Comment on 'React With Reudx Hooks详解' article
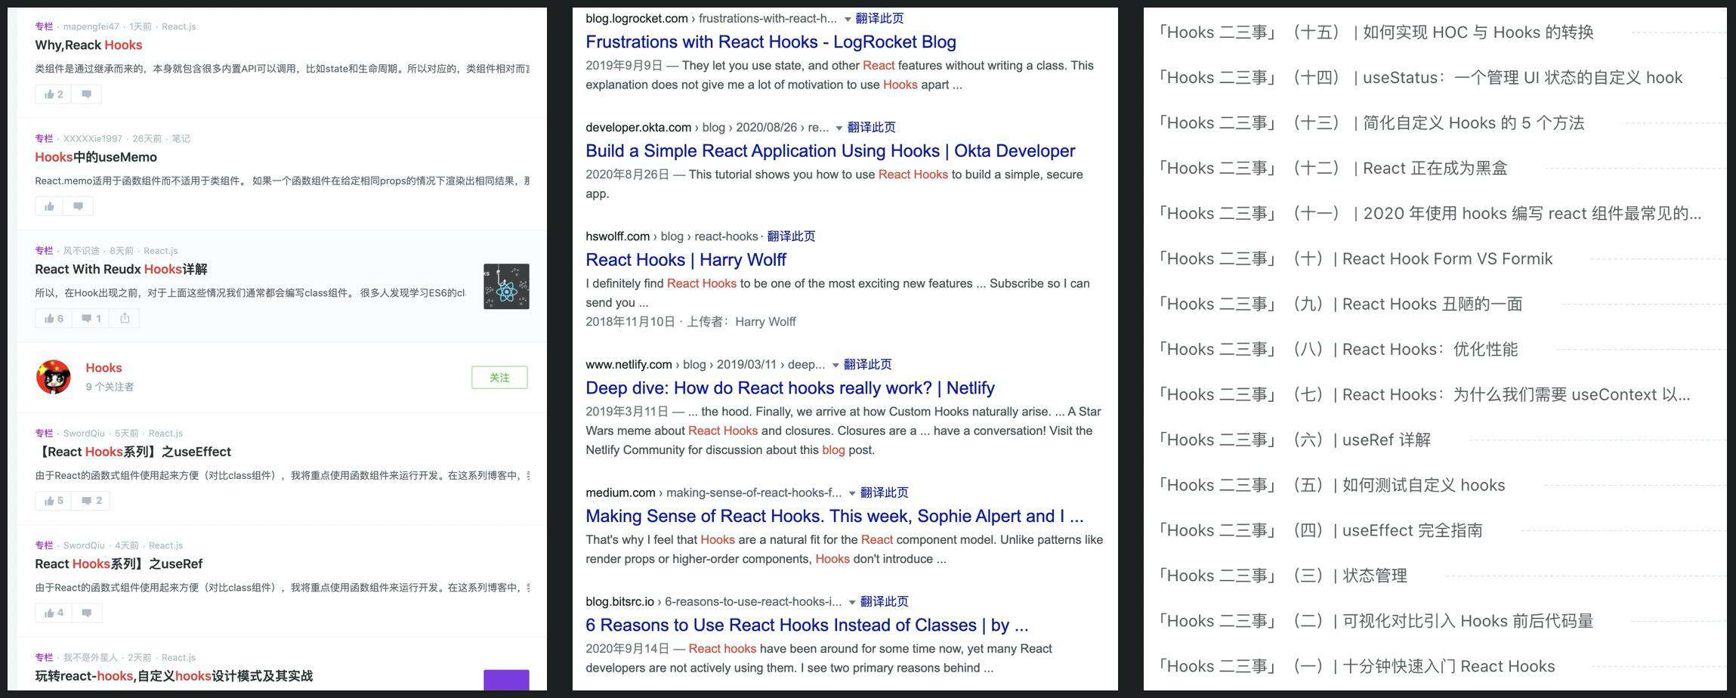This screenshot has height=698, width=1736. [x=91, y=318]
